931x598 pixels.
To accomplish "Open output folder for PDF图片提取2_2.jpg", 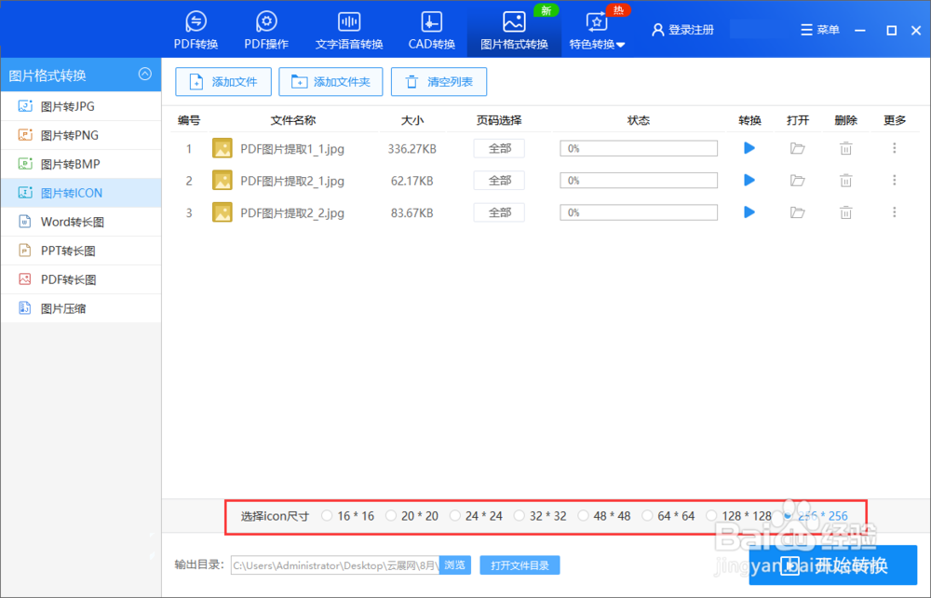I will [x=798, y=212].
